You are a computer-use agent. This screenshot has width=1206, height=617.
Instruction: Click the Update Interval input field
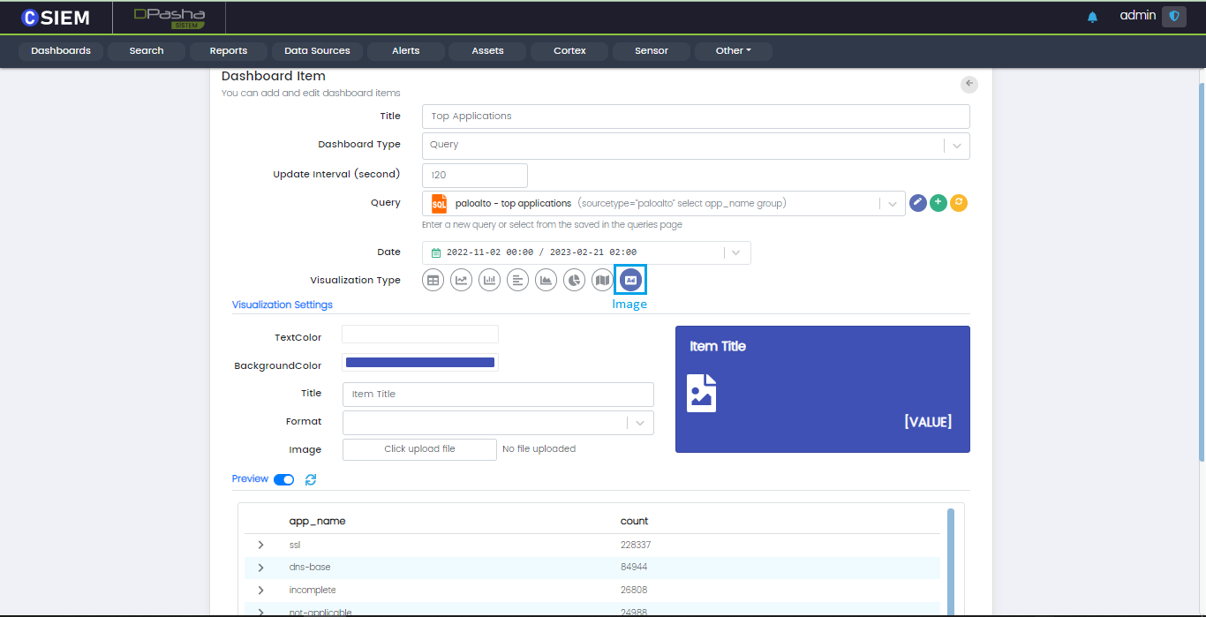475,176
